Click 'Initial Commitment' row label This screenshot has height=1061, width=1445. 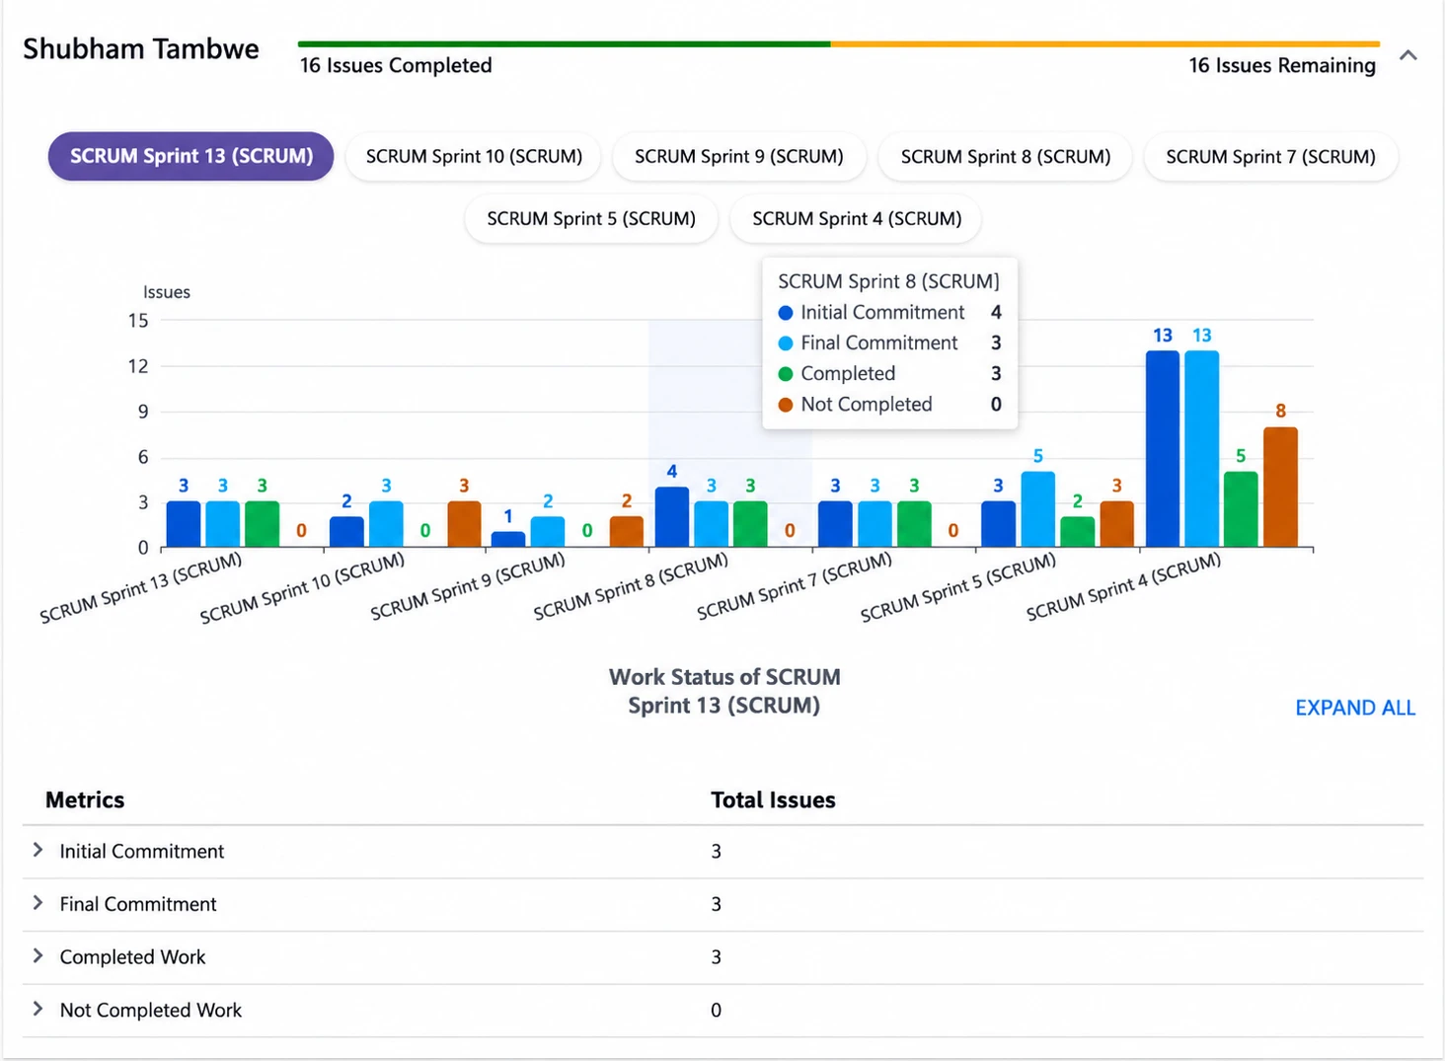pos(142,851)
